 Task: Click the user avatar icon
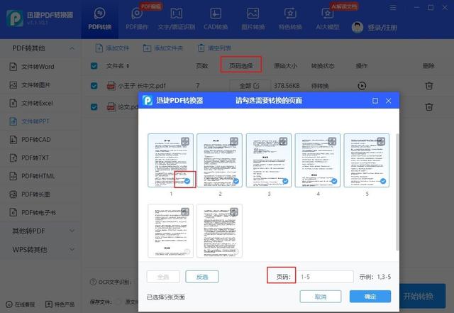[x=358, y=27]
